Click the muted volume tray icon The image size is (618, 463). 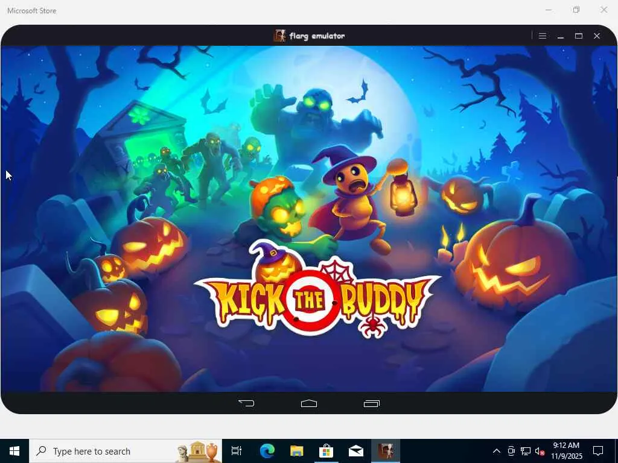click(x=540, y=452)
